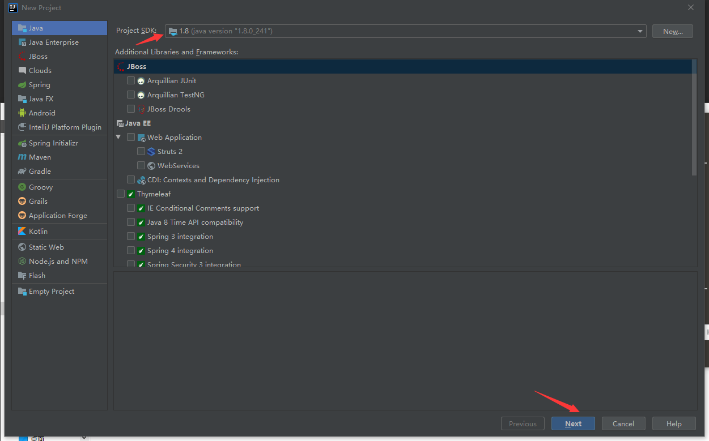This screenshot has height=441, width=709.
Task: Click the Arquillian JUnit icon
Action: [141, 80]
